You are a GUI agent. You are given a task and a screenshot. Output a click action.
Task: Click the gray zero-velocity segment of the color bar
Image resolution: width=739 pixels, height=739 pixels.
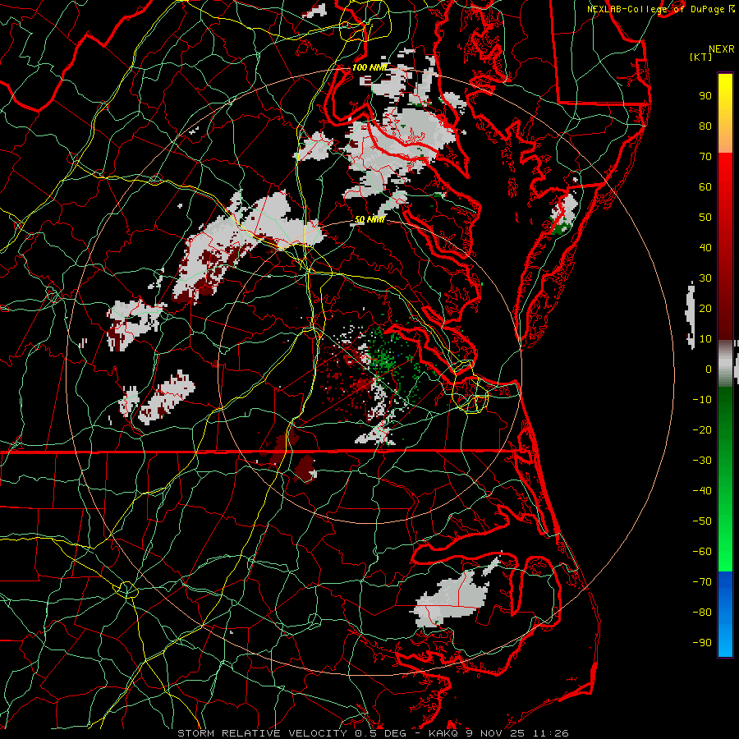pos(725,364)
